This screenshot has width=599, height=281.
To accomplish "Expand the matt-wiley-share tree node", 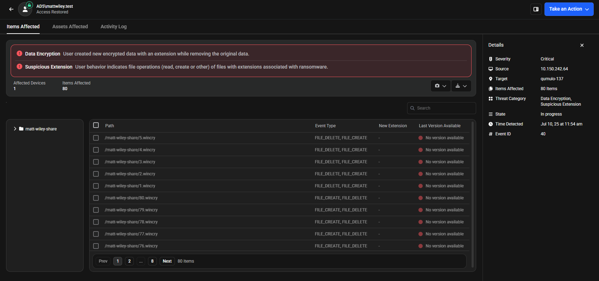I will 15,129.
